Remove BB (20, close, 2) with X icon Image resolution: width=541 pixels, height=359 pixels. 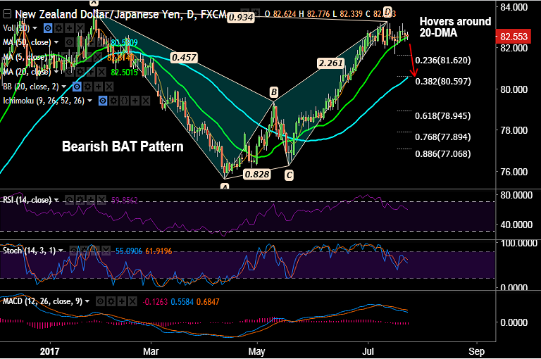(109, 87)
